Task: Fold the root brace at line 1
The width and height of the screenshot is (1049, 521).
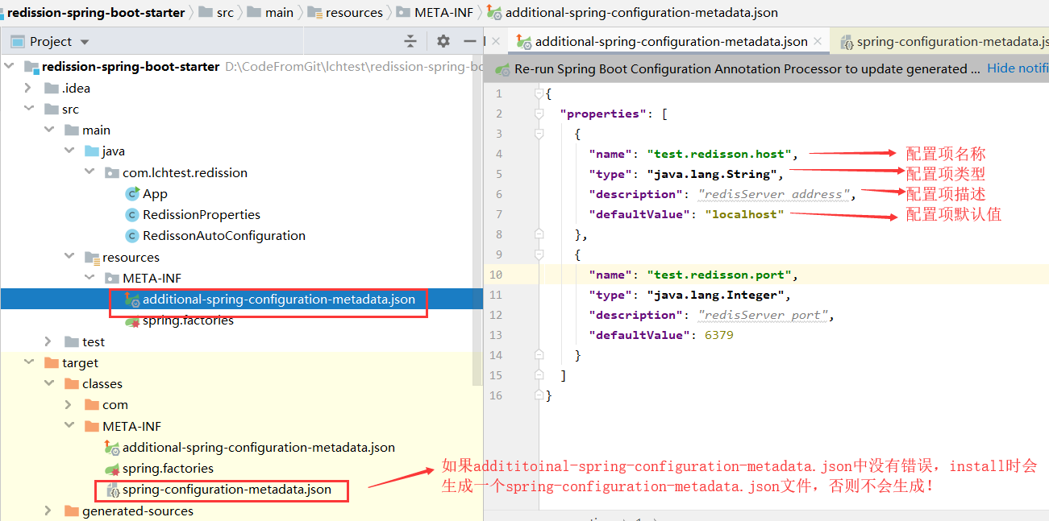Action: pyautogui.click(x=539, y=93)
